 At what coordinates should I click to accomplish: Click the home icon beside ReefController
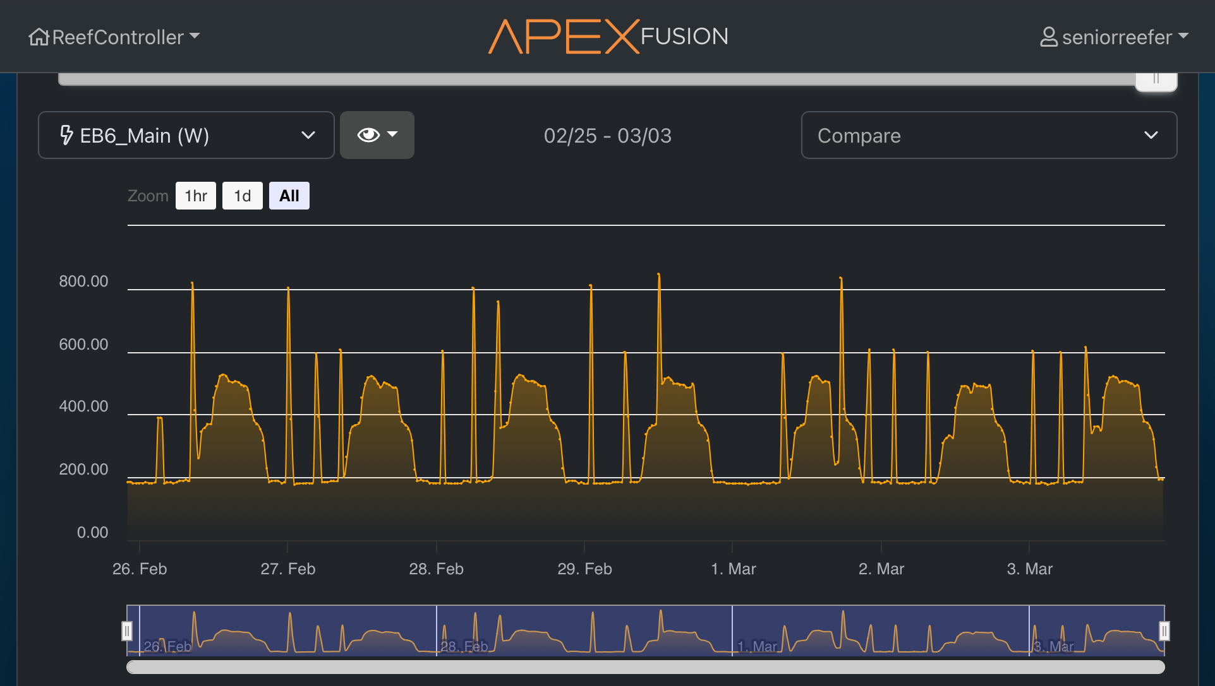click(39, 37)
